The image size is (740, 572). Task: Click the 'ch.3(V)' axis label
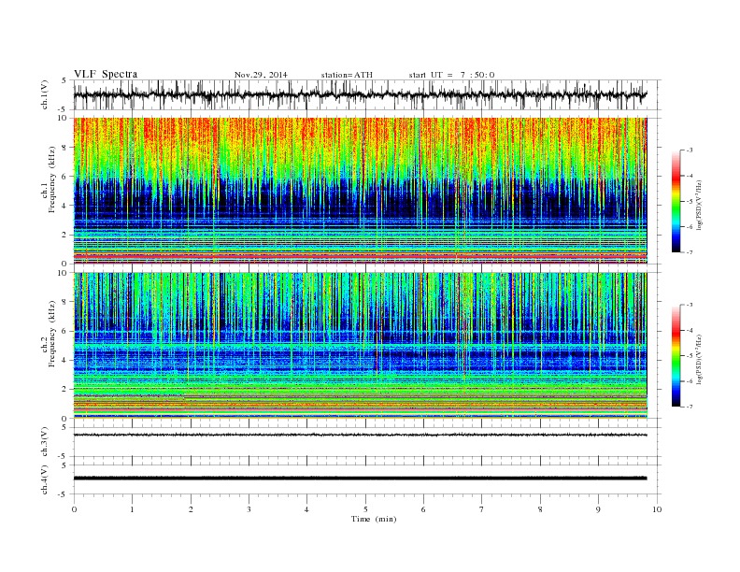click(x=45, y=442)
